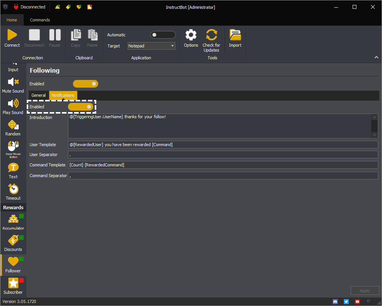Click the Command Separator field
The height and width of the screenshot is (306, 382).
tap(223, 176)
